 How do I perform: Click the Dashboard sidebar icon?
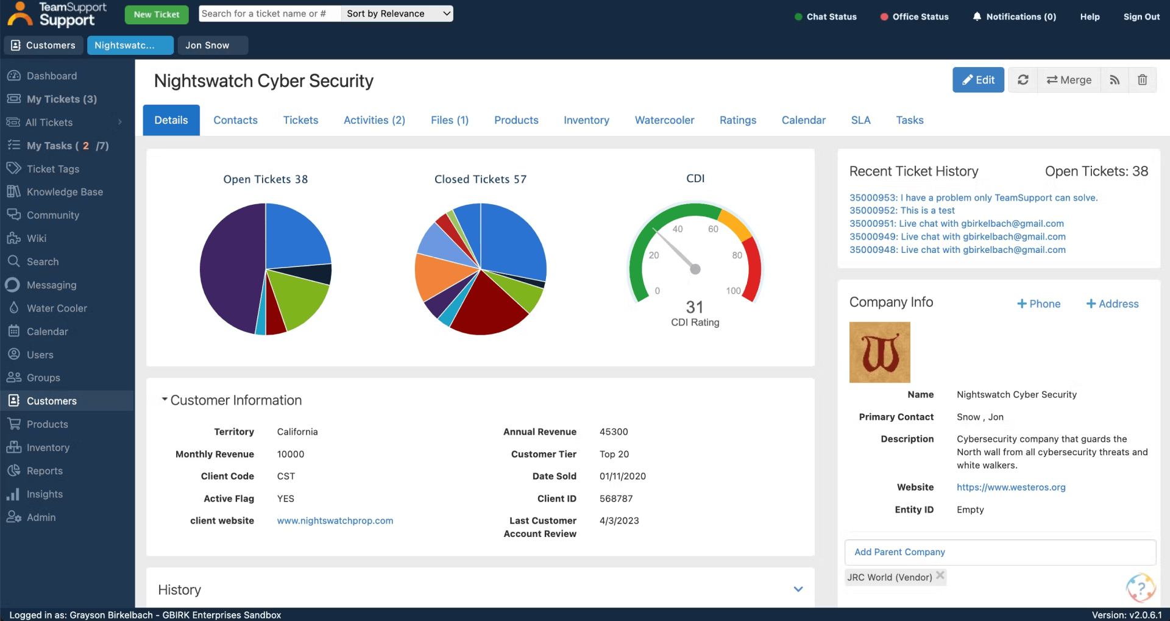[x=13, y=76]
